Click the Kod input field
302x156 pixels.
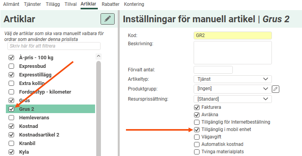pyautogui.click(x=232, y=35)
